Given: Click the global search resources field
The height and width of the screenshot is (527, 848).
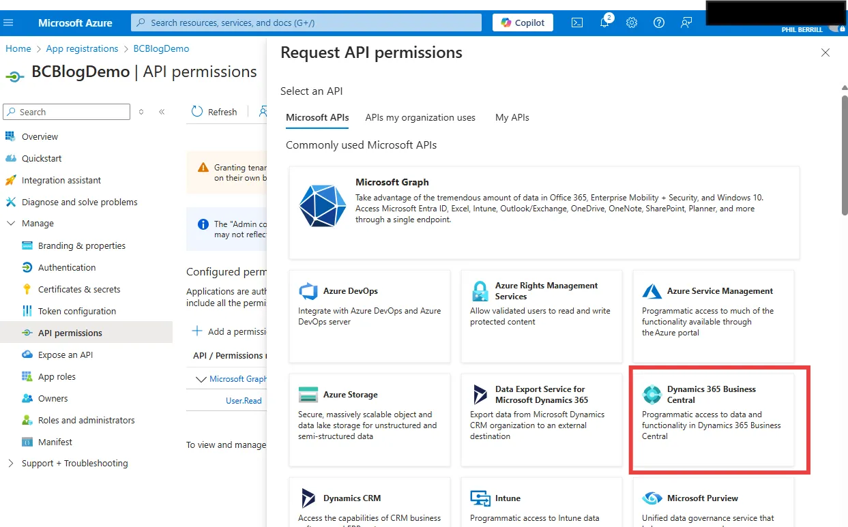Looking at the screenshot, I should (308, 22).
